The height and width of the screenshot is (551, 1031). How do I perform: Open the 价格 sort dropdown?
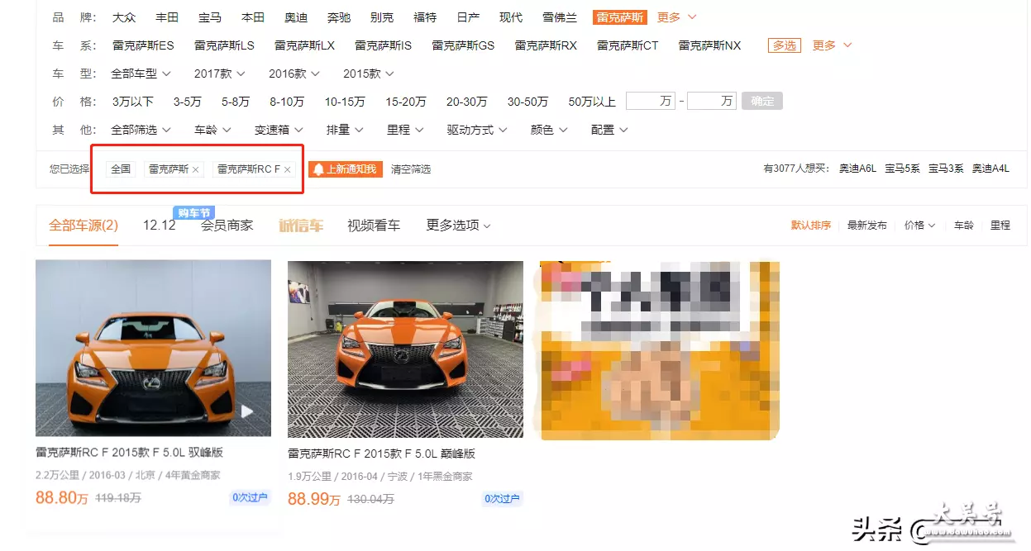point(919,225)
